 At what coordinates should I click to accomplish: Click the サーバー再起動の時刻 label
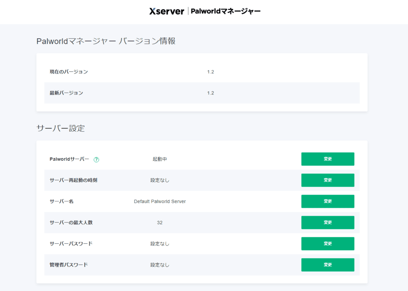73,180
